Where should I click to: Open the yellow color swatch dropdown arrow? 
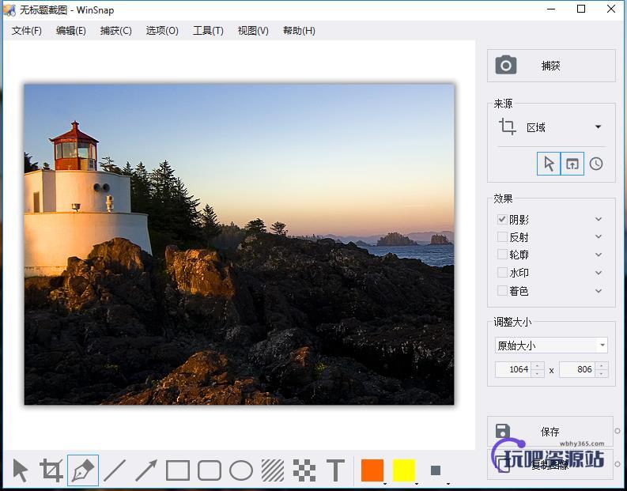[x=417, y=484]
